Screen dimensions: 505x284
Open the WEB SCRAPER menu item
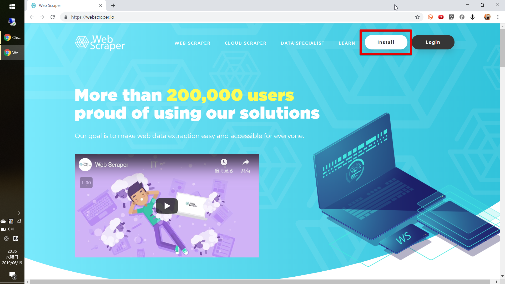[192, 43]
